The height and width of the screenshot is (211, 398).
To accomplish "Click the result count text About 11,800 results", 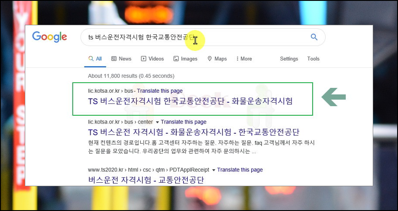I will pos(131,76).
